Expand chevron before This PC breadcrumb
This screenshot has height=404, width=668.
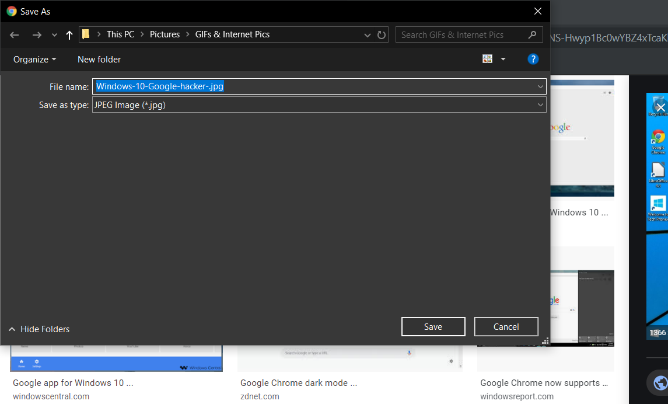coord(99,34)
